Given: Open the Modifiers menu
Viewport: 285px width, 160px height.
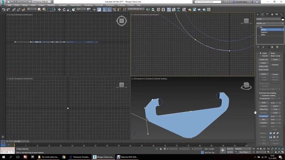Looking at the screenshot, I should click(x=51, y=5).
